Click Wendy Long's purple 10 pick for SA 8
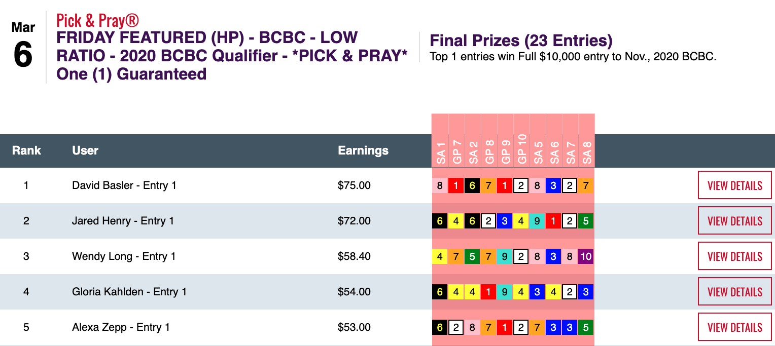Image resolution: width=775 pixels, height=346 pixels. [x=586, y=256]
